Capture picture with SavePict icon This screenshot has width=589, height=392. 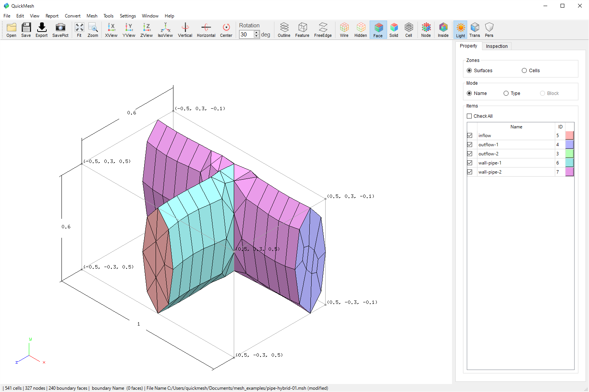click(60, 30)
